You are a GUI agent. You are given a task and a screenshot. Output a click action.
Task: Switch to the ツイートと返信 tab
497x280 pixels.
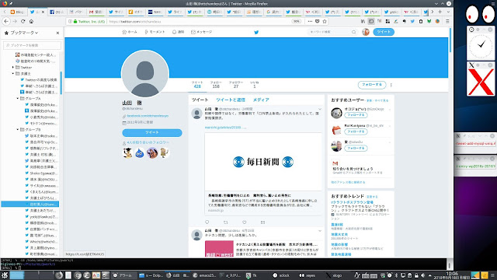(231, 100)
